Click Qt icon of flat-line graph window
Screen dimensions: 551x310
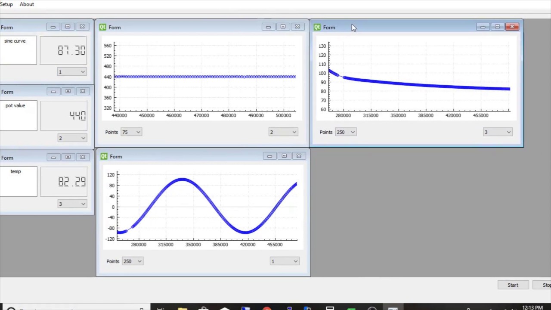(x=102, y=27)
